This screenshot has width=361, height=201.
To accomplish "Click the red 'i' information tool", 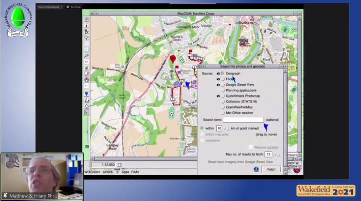I will [x=87, y=25].
